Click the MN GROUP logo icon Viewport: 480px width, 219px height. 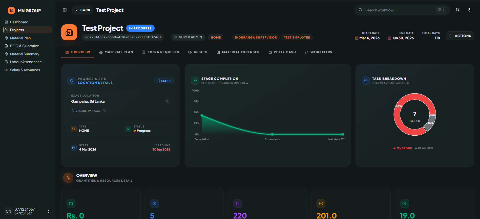[x=11, y=10]
